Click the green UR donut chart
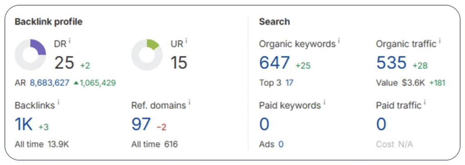Viewport: 465px width, 165px height. [x=147, y=55]
